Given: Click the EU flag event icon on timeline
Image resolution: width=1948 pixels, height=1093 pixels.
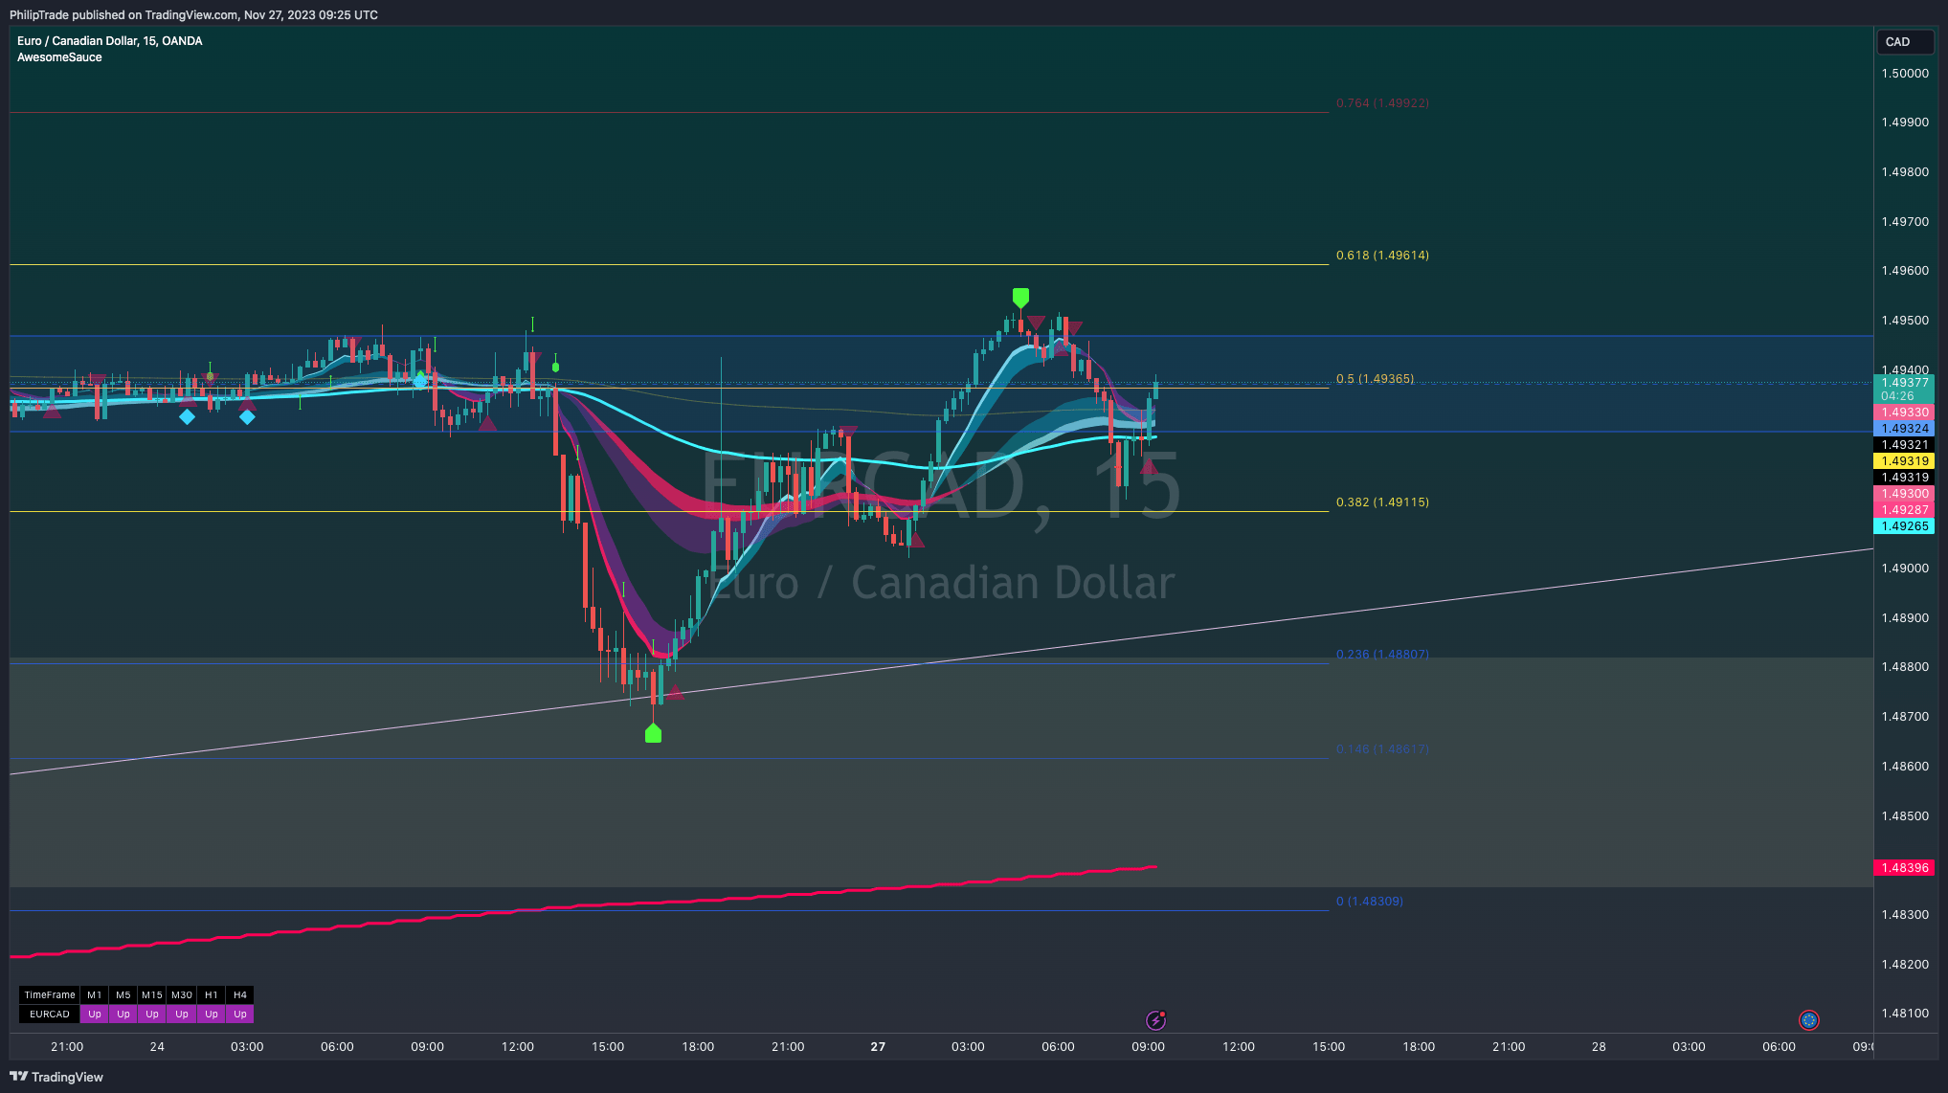Looking at the screenshot, I should [x=1807, y=1021].
